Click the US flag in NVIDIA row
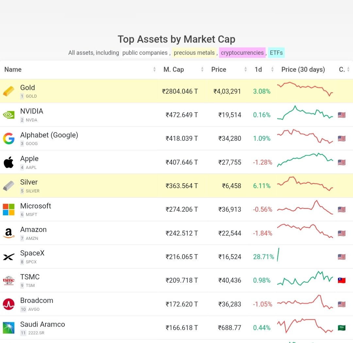The image size is (353, 343). [342, 115]
